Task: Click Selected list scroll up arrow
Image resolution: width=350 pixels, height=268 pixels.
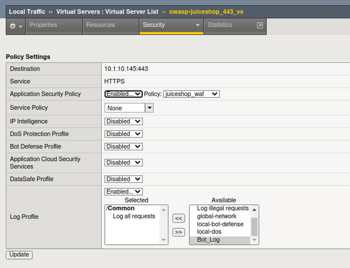Action: (x=164, y=210)
